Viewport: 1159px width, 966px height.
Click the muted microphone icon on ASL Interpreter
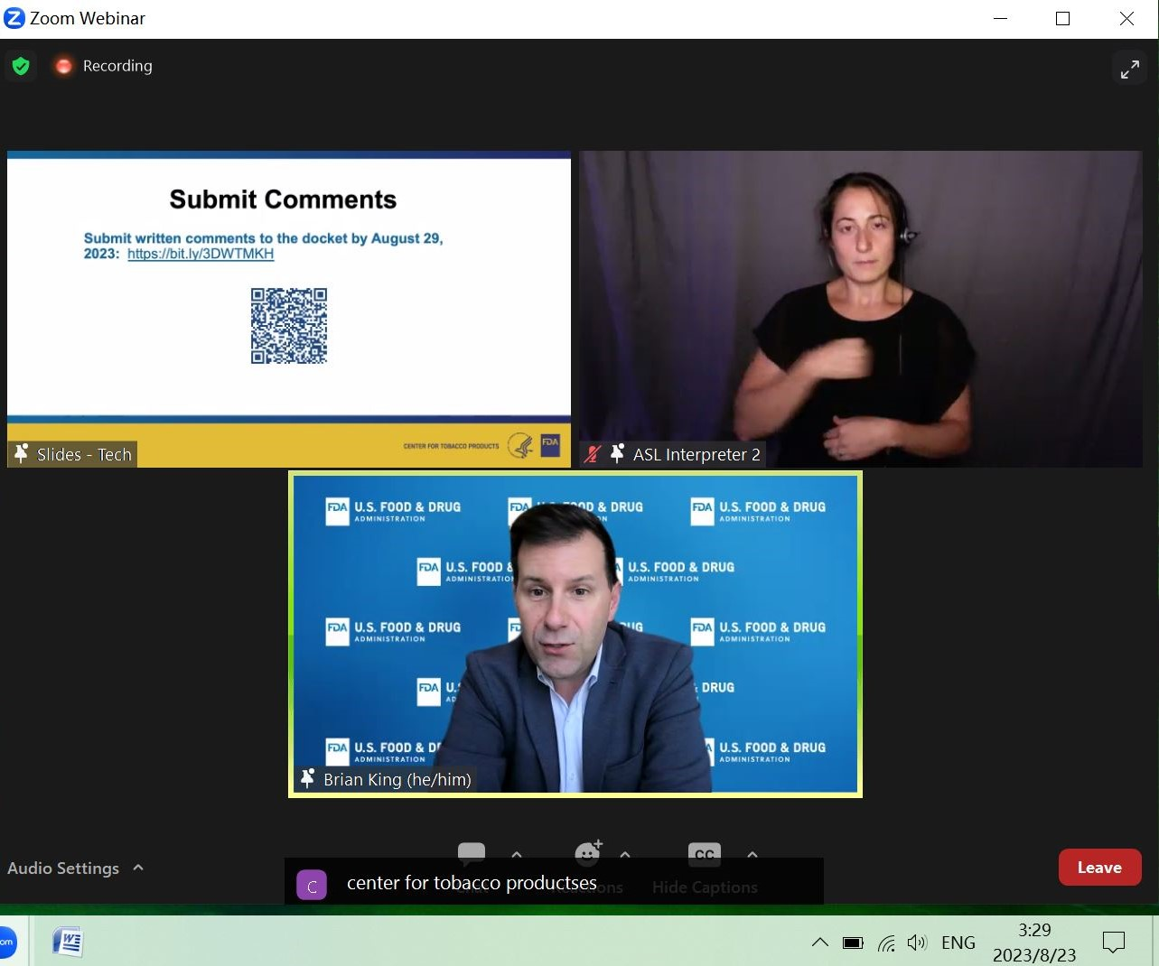pos(593,454)
